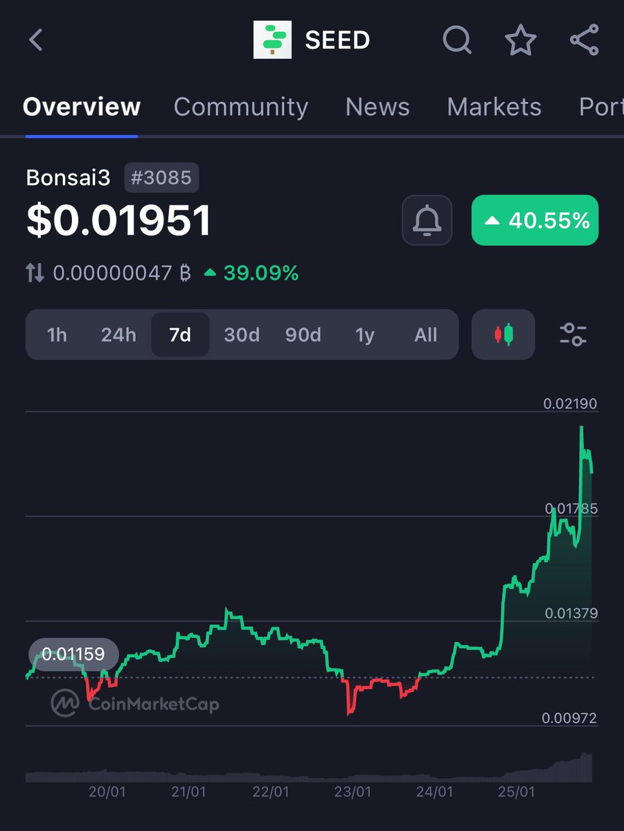
Task: Tap the 21/01 date label
Action: pyautogui.click(x=188, y=791)
